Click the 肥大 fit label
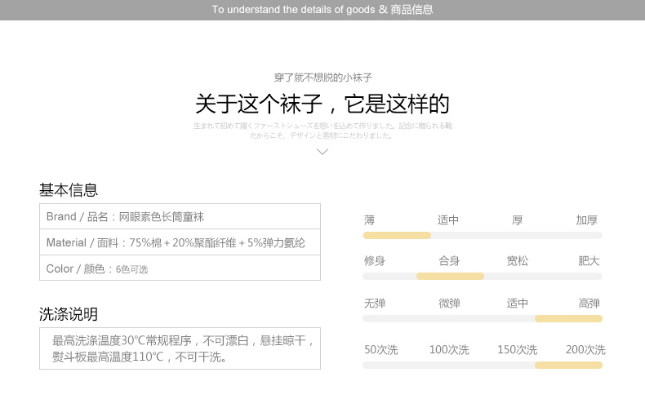 pos(589,261)
